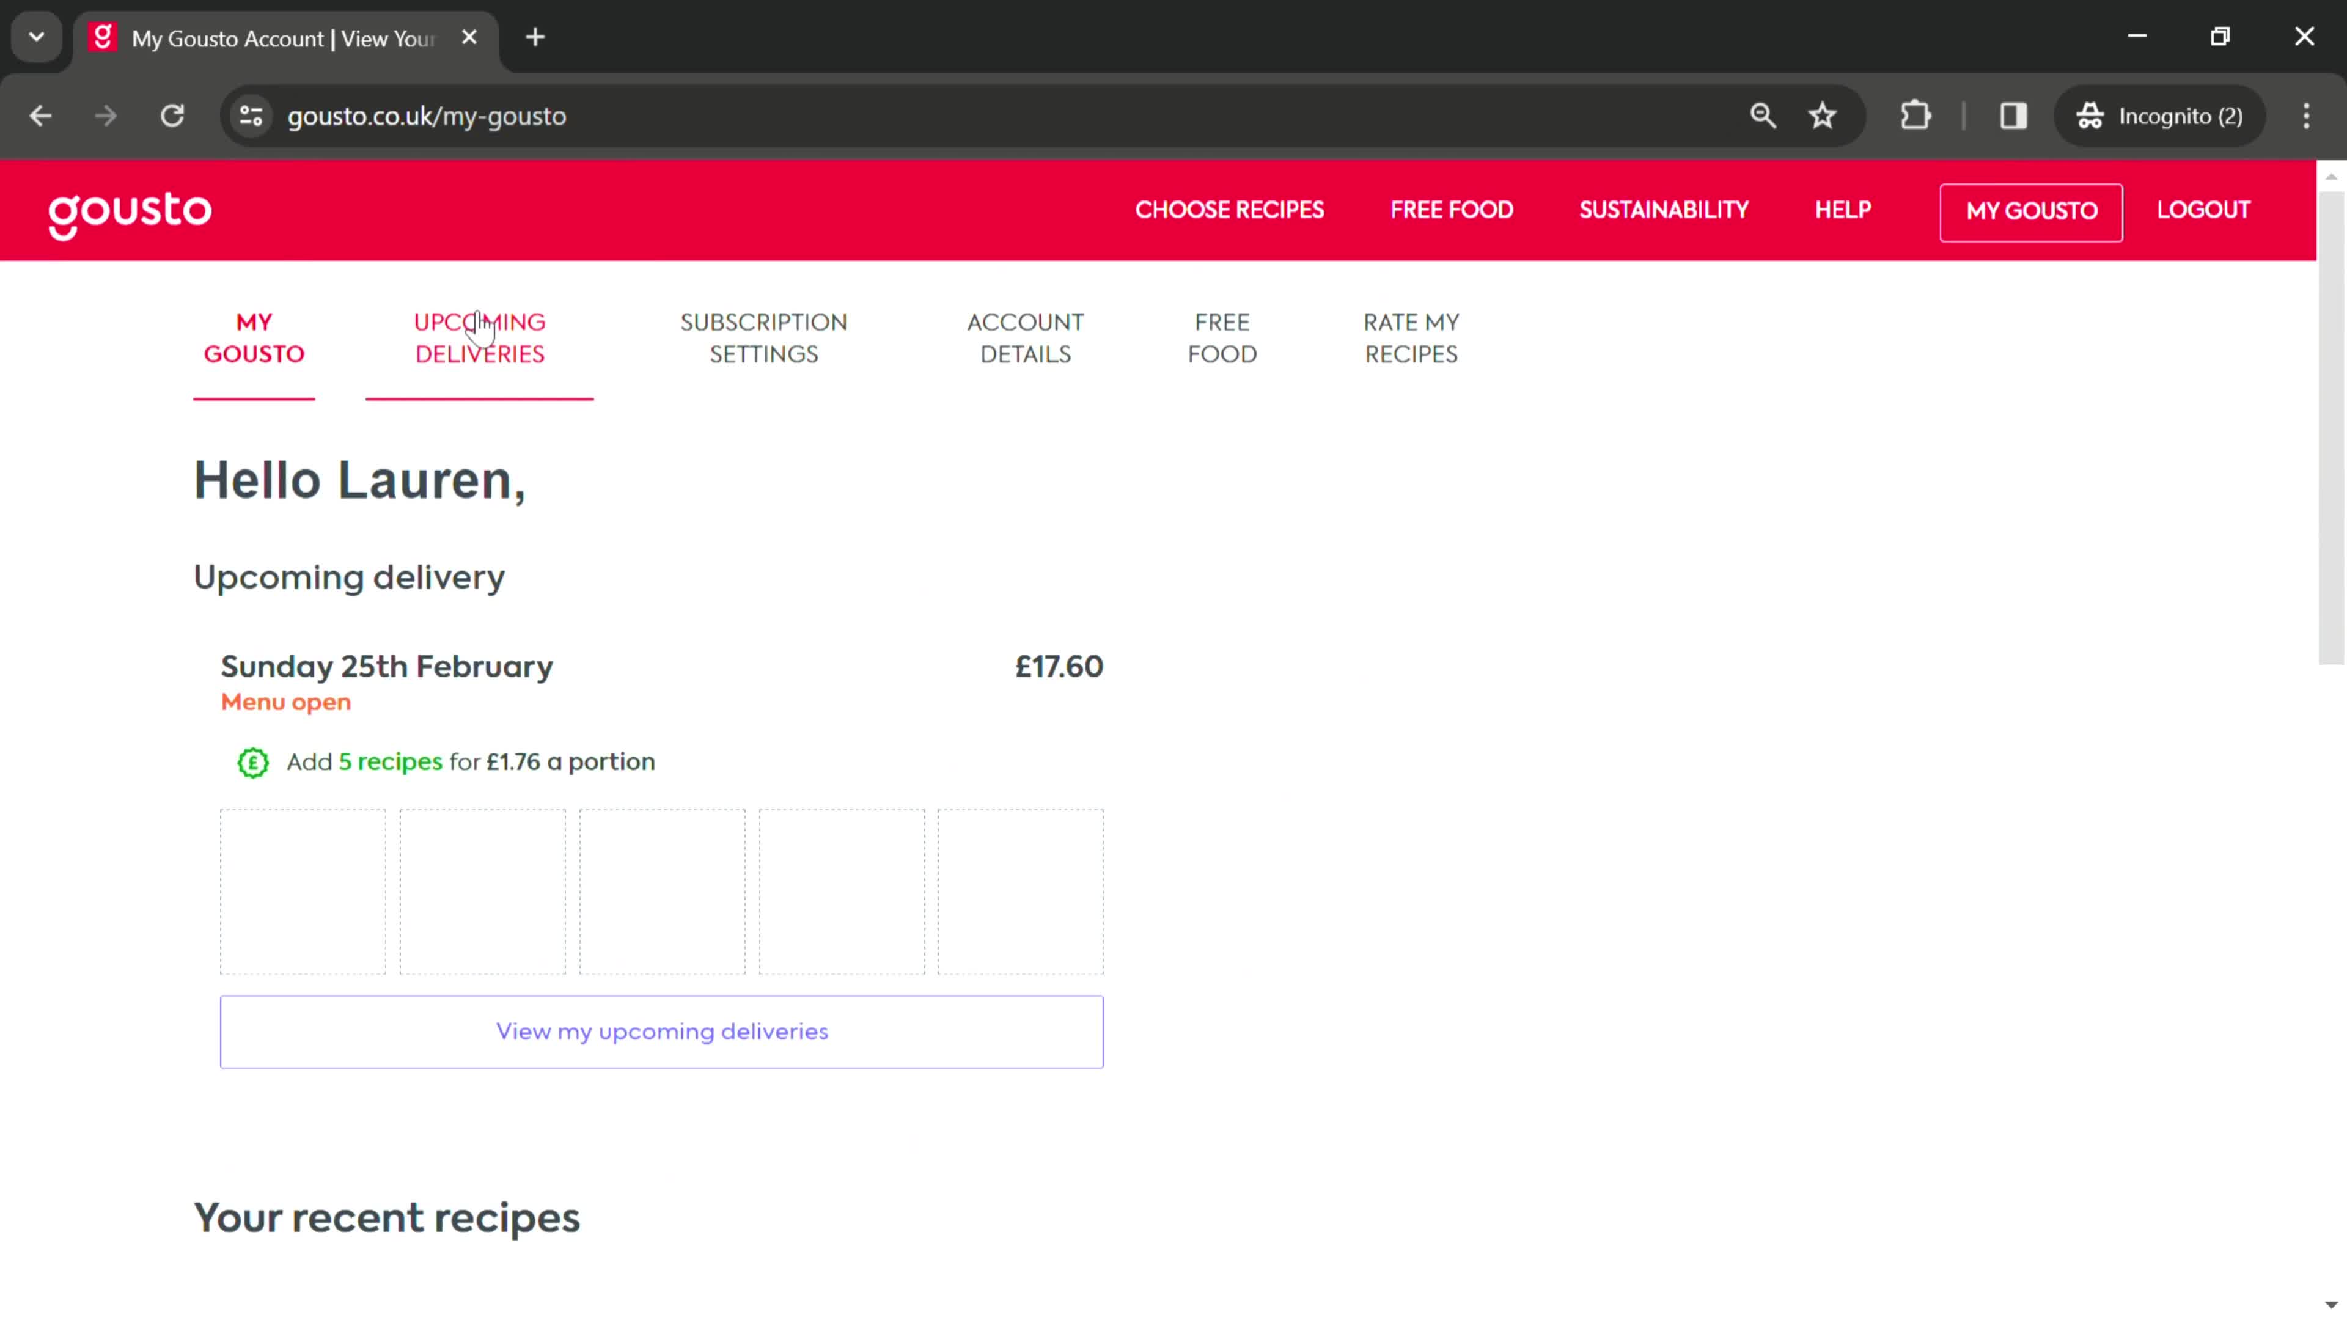Click the Gousto logo in header

click(129, 210)
